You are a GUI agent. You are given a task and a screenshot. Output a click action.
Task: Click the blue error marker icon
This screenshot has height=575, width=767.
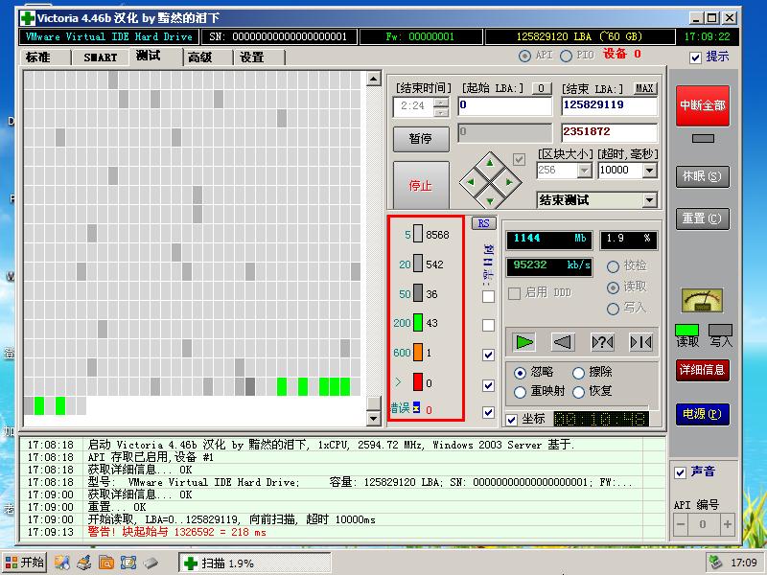417,407
